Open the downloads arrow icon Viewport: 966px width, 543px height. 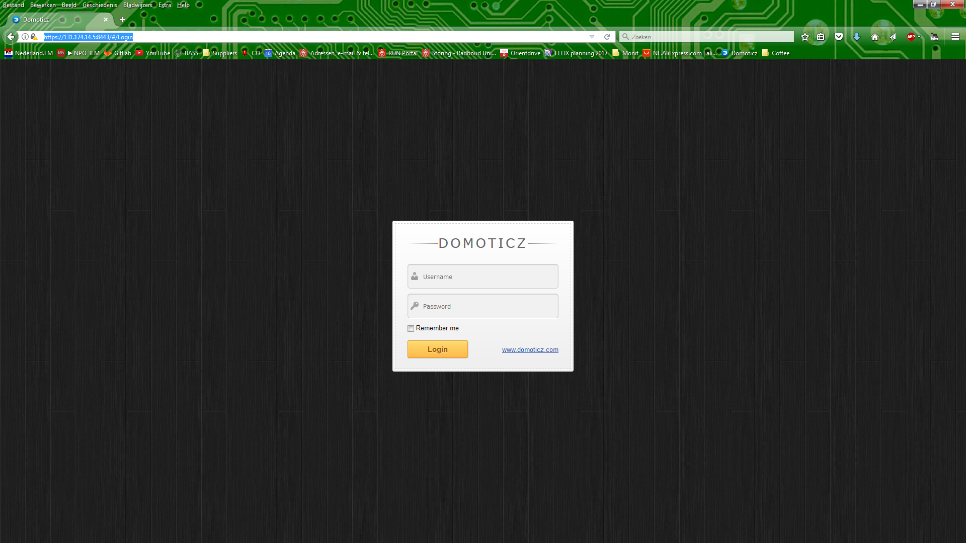pyautogui.click(x=857, y=37)
